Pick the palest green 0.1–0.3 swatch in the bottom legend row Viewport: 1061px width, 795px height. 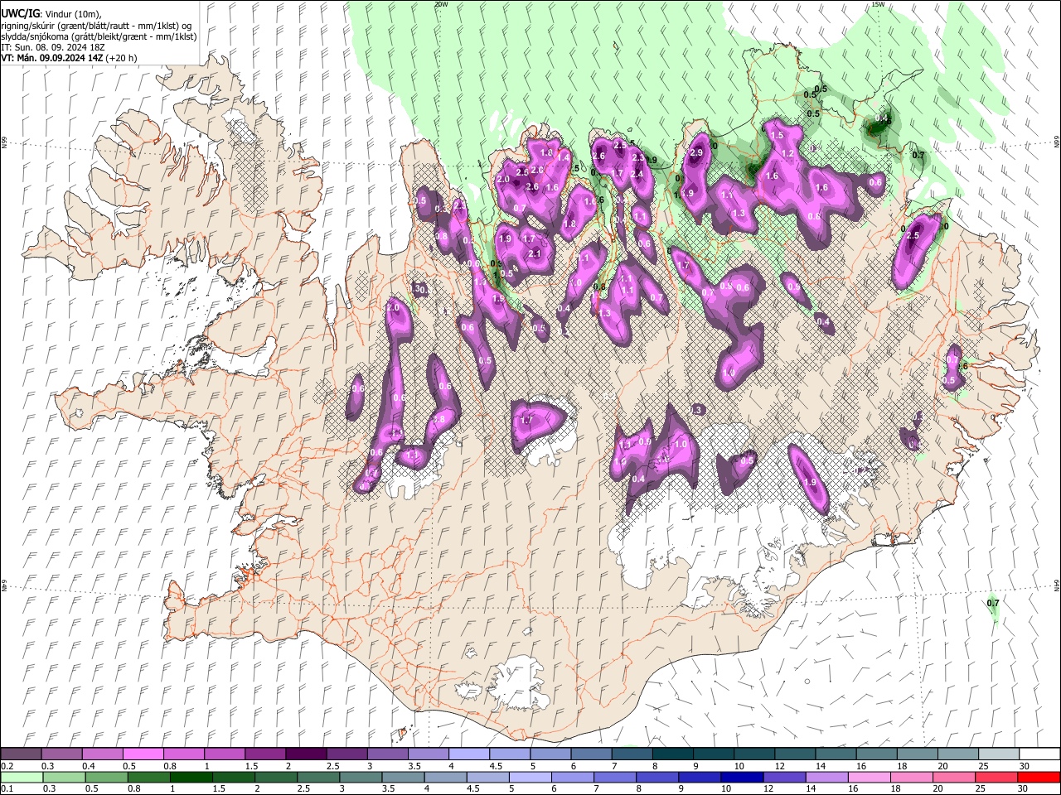[x=21, y=778]
